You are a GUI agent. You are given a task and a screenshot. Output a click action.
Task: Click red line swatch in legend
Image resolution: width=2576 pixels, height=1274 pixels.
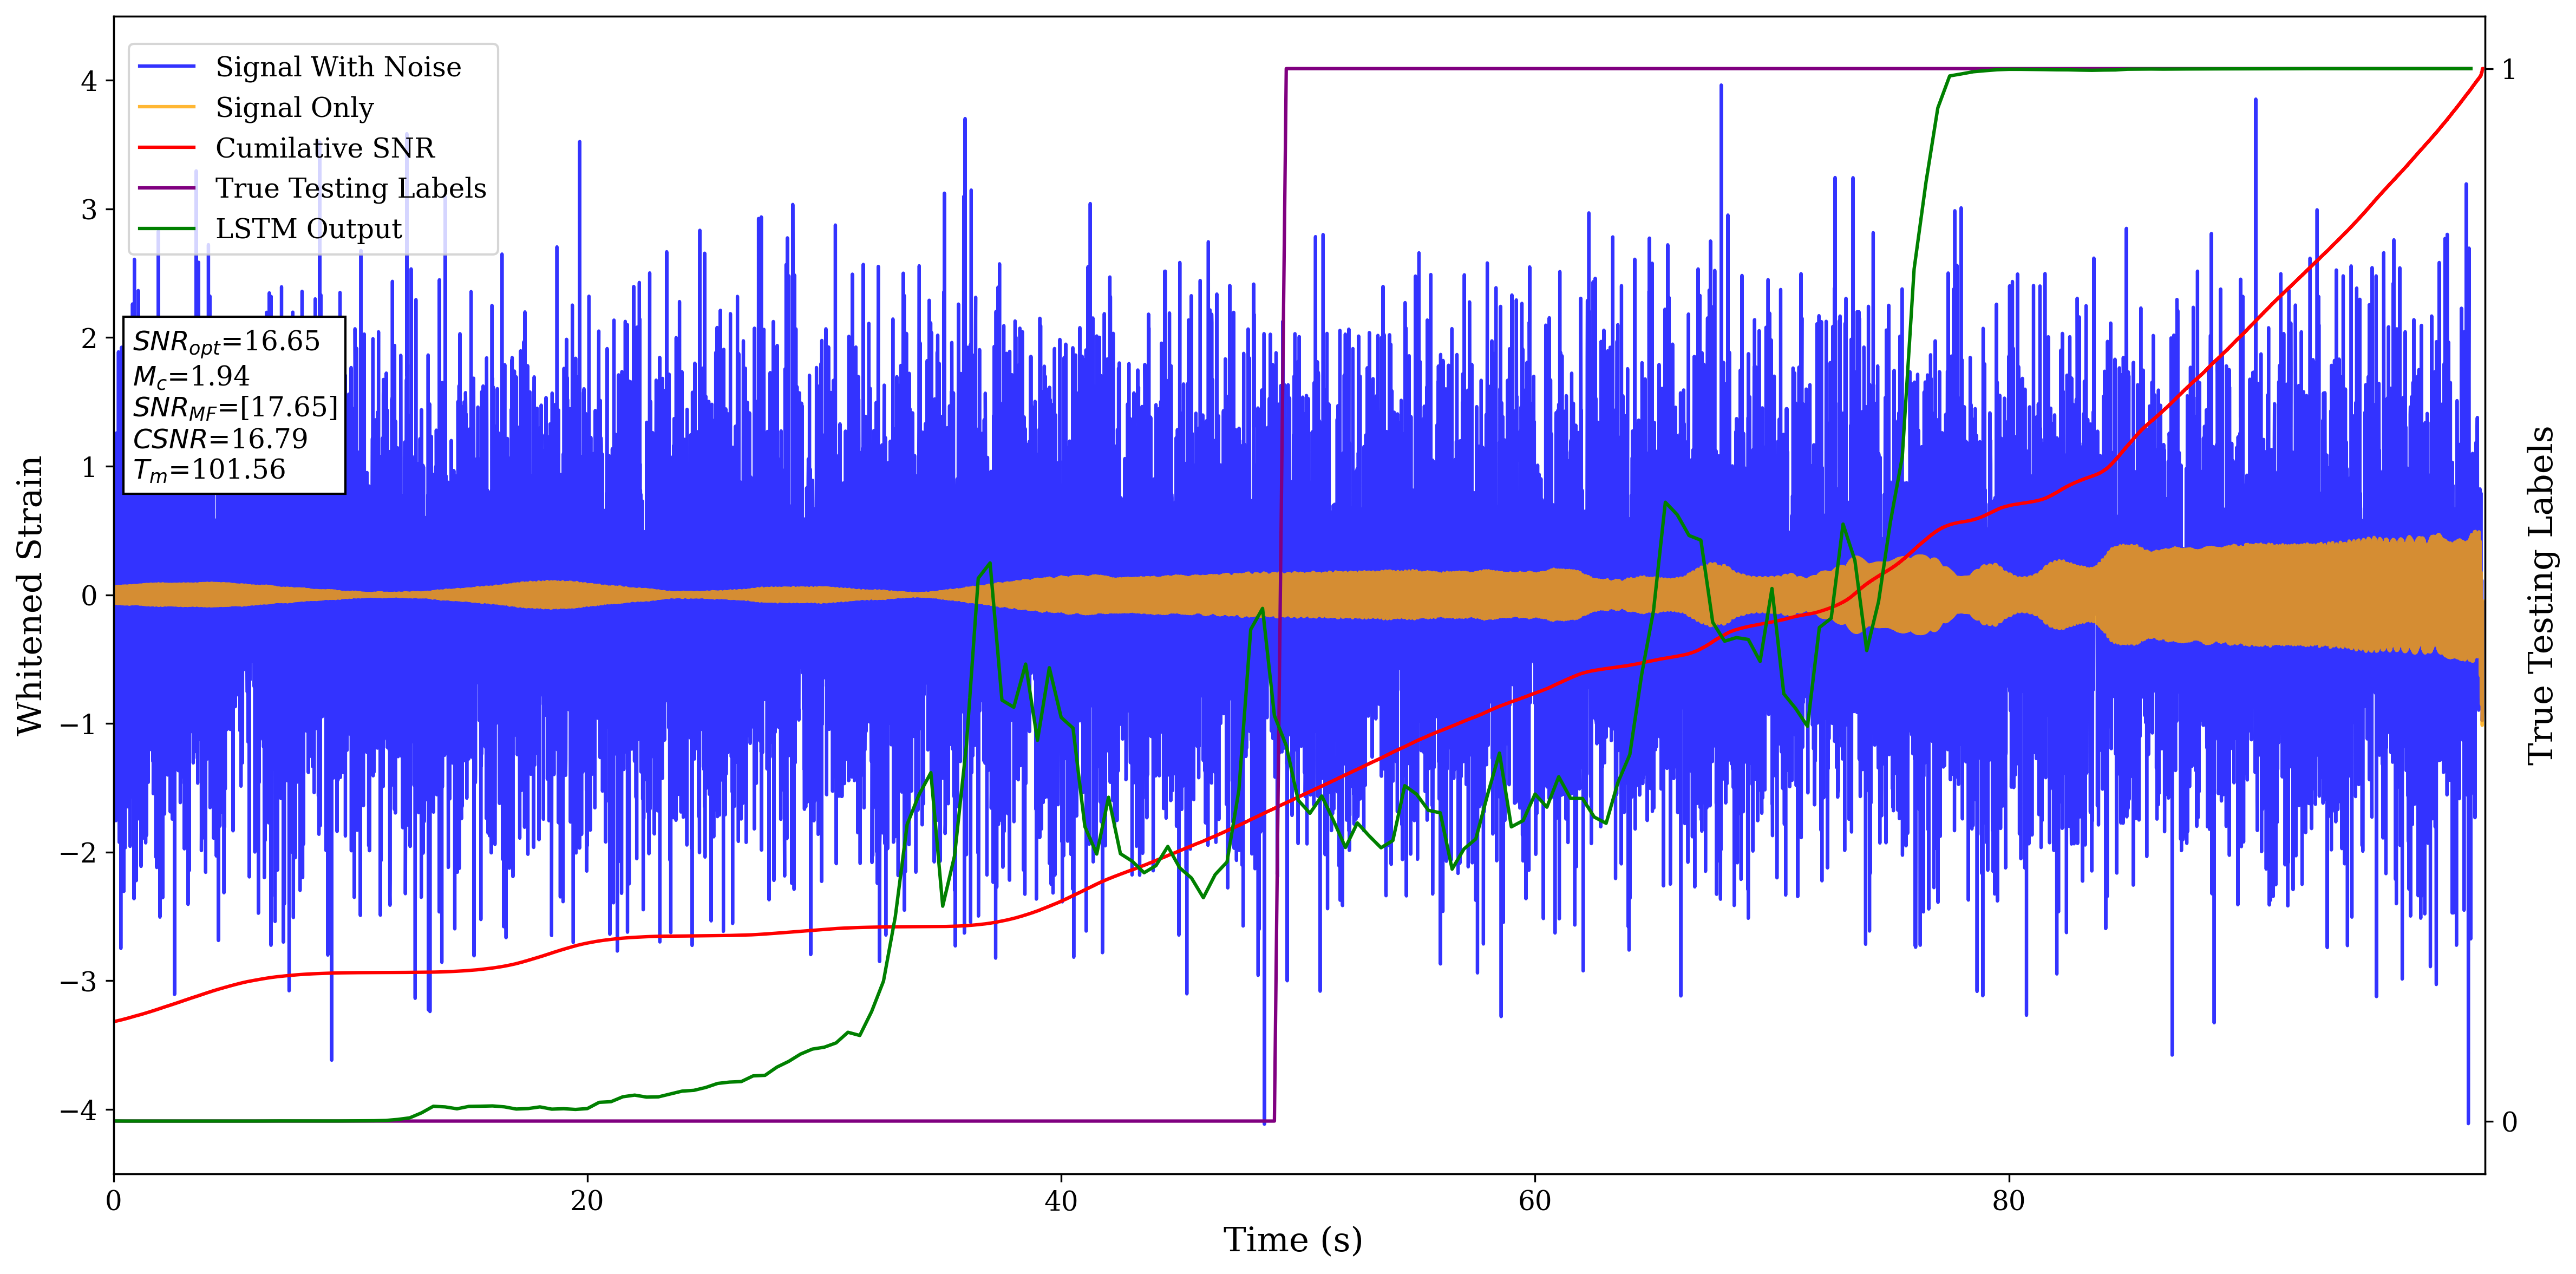pyautogui.click(x=166, y=148)
